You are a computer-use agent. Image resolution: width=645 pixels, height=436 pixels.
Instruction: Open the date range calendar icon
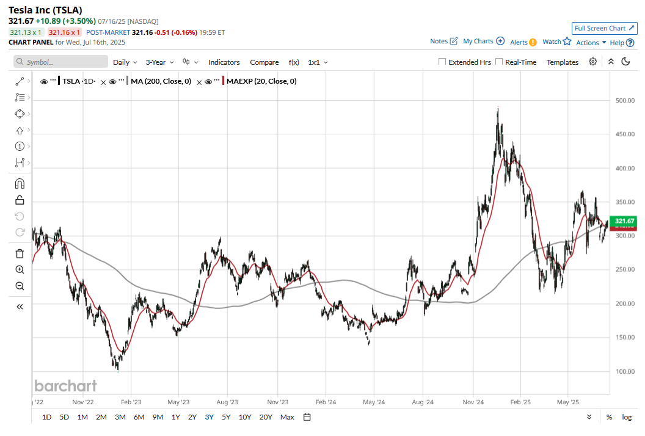(307, 417)
